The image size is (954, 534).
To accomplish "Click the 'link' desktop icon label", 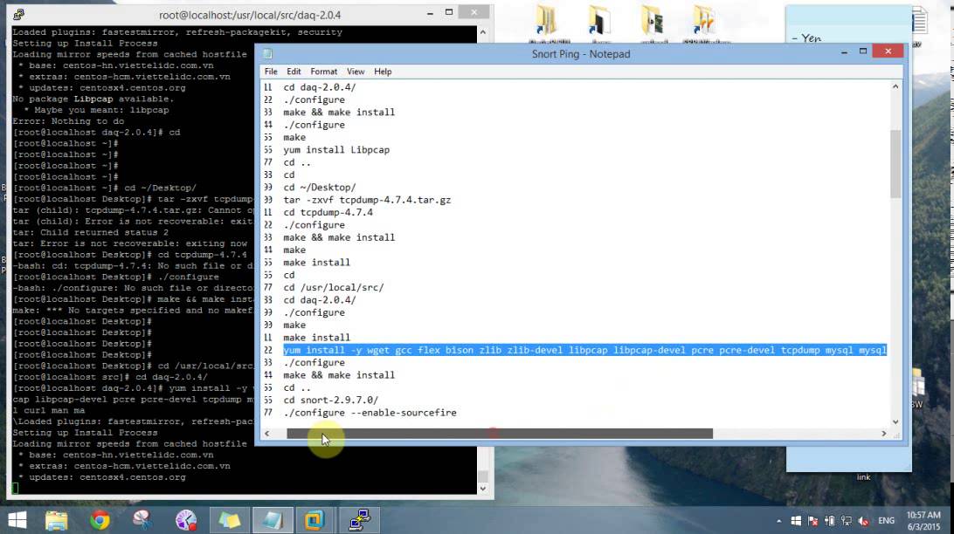I will pyautogui.click(x=863, y=477).
